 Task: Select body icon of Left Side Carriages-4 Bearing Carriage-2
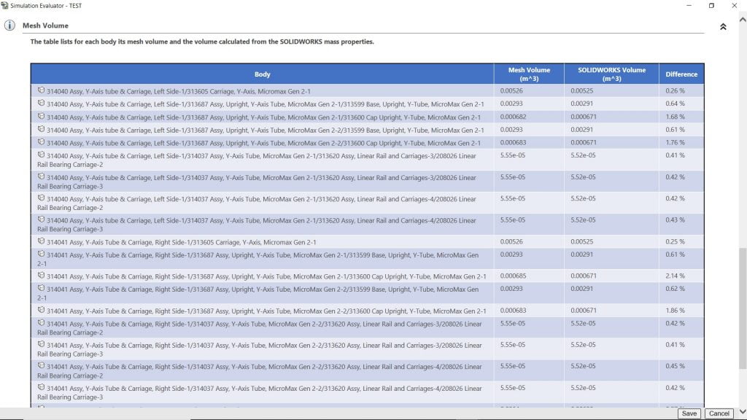41,198
